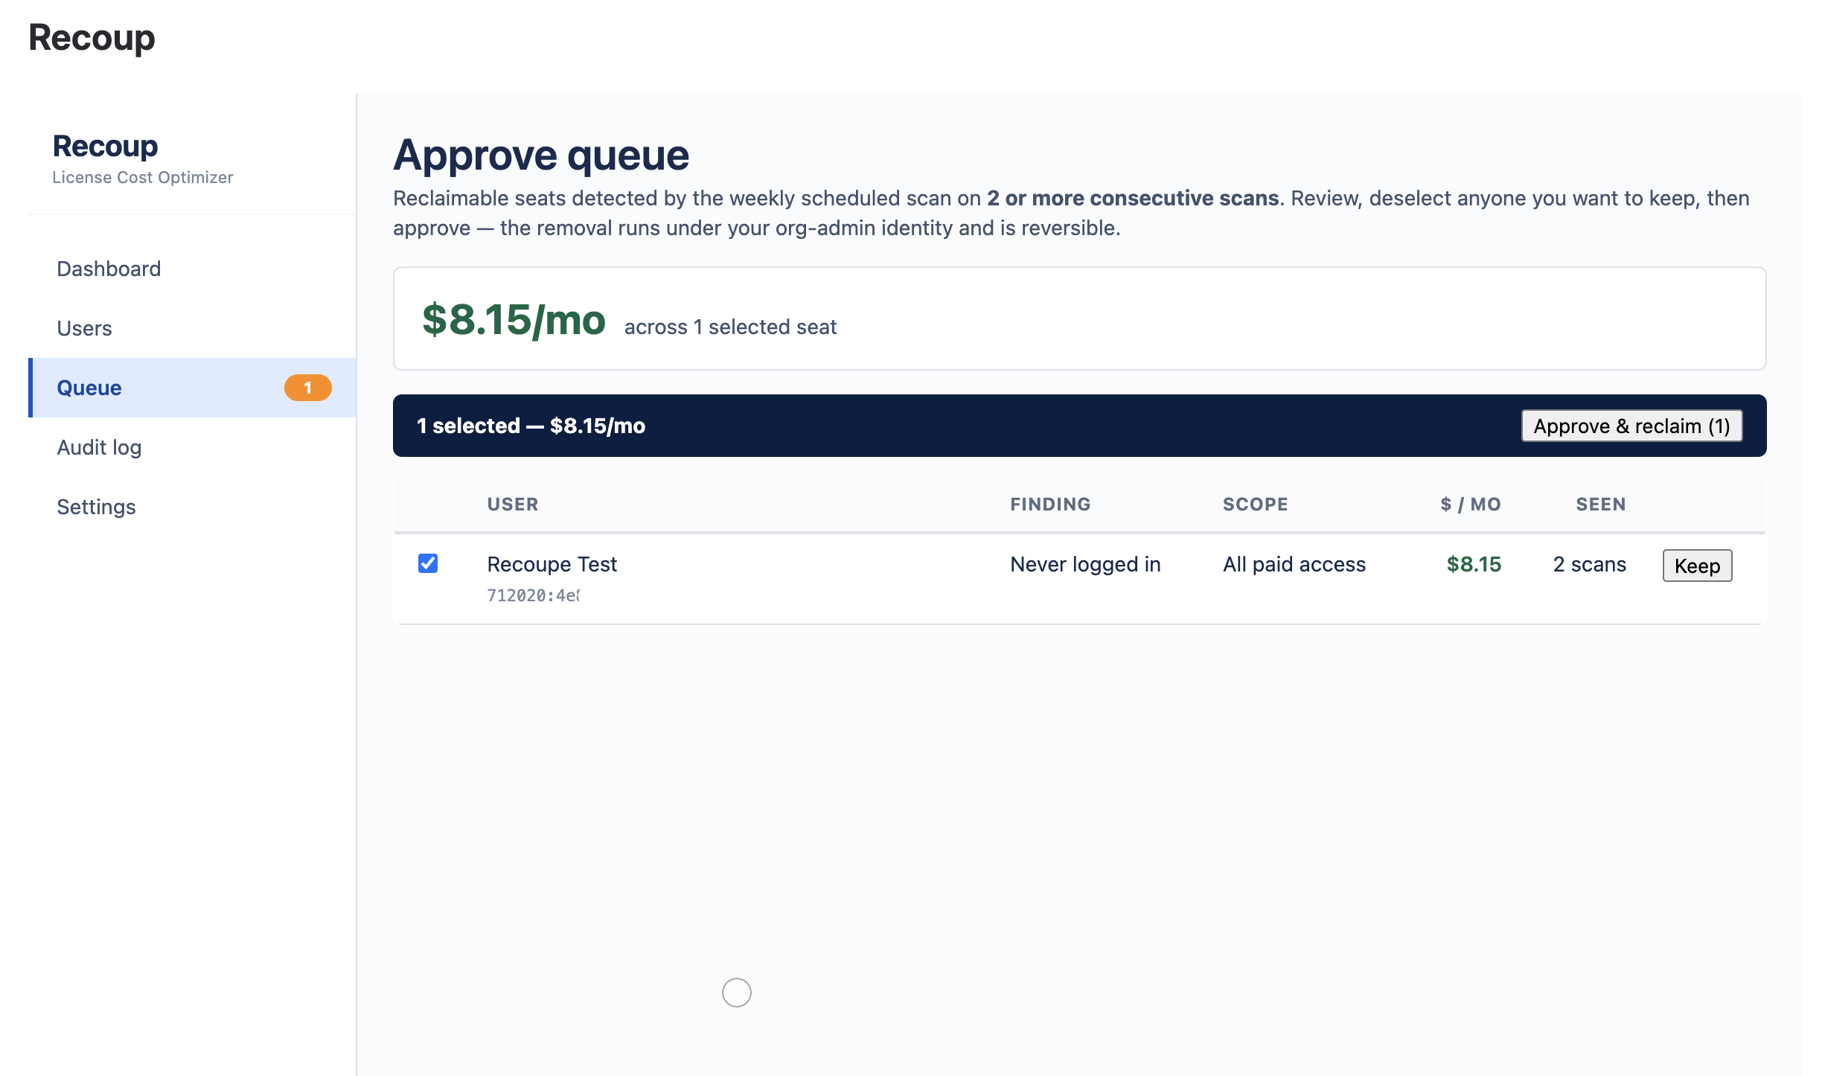Select the Queue sidebar item

[x=192, y=388]
